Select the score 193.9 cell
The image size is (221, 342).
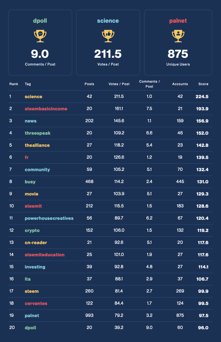click(x=202, y=109)
